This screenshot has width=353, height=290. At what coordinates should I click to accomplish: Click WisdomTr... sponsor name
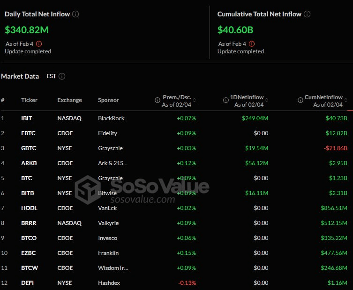pos(113,268)
